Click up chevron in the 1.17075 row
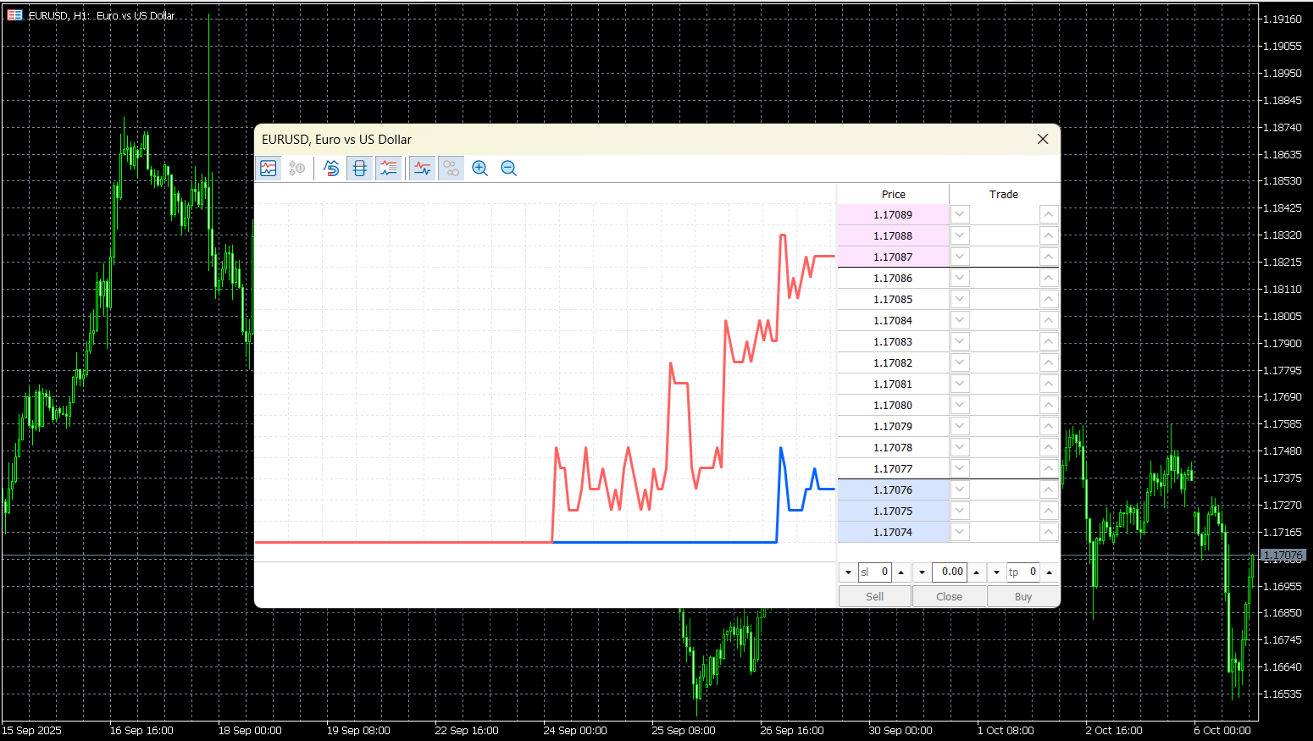1313x741 pixels. (x=1049, y=511)
